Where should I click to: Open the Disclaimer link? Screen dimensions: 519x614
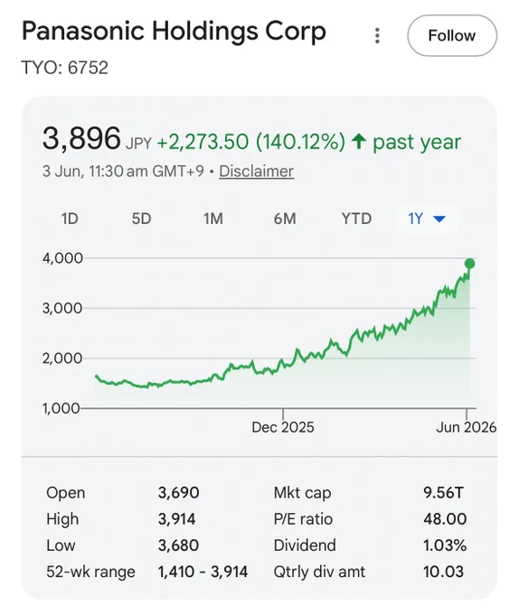(257, 172)
